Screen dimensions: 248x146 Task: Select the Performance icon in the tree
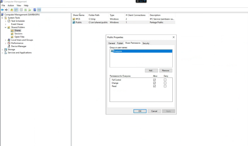(9, 43)
